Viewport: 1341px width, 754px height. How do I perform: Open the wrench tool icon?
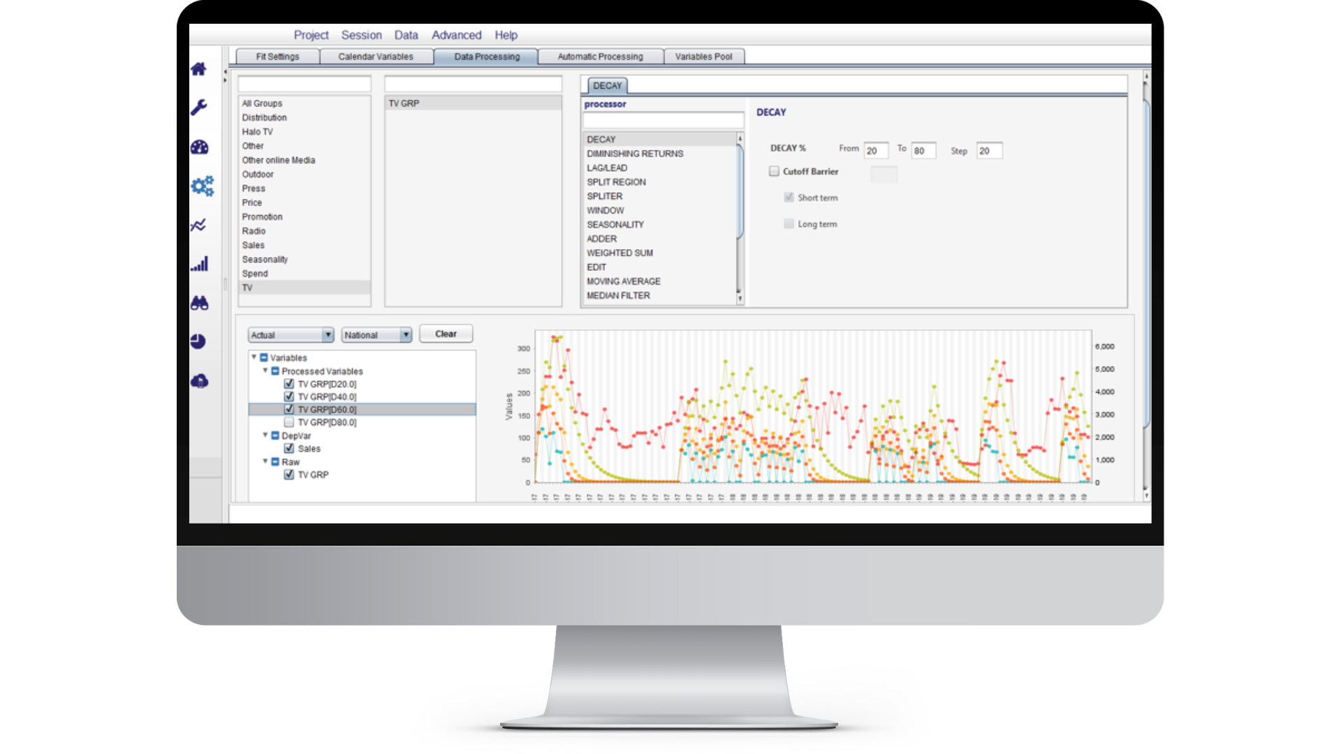coord(199,108)
